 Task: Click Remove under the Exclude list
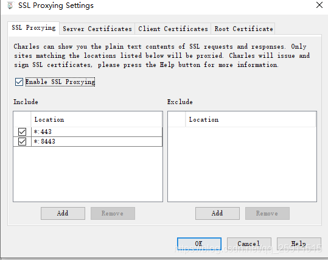point(267,213)
